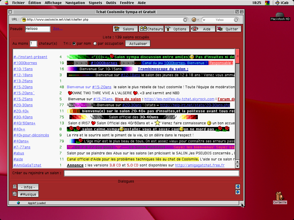The height and width of the screenshot is (220, 294).
Task: Join the #30-40ans salon
Action: click(x=23, y=117)
